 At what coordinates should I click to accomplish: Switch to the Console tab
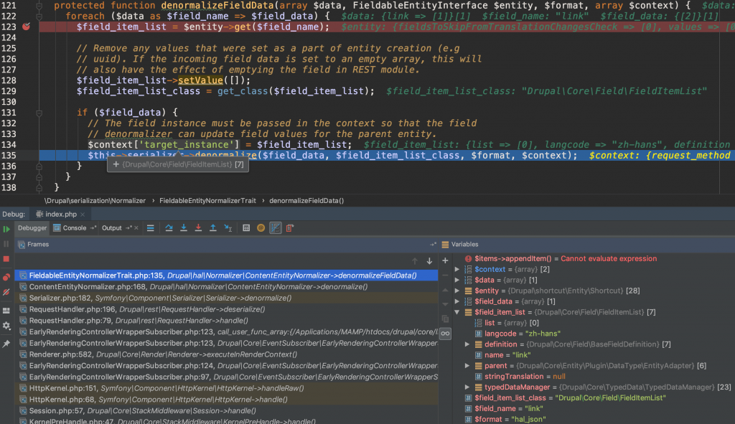(x=76, y=227)
